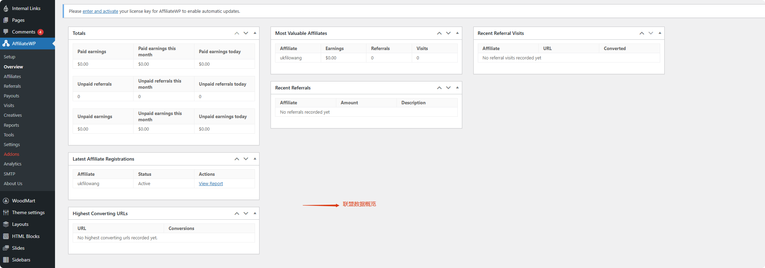The image size is (765, 268).
Task: Click the Internal Links sidebar icon
Action: click(6, 8)
